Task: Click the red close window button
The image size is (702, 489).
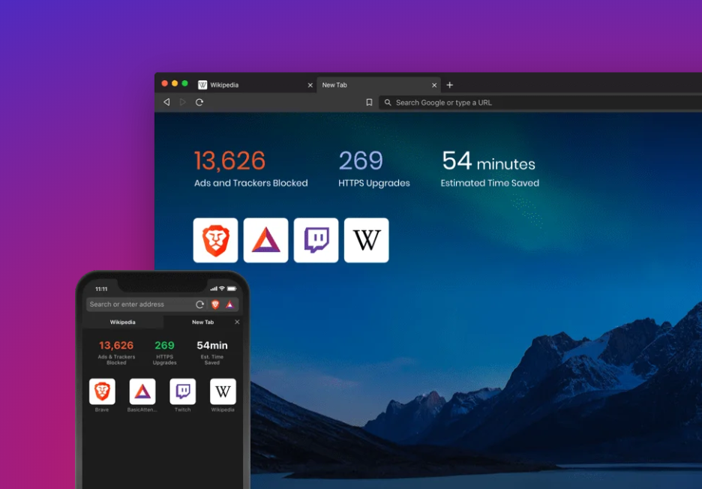Action: [165, 84]
